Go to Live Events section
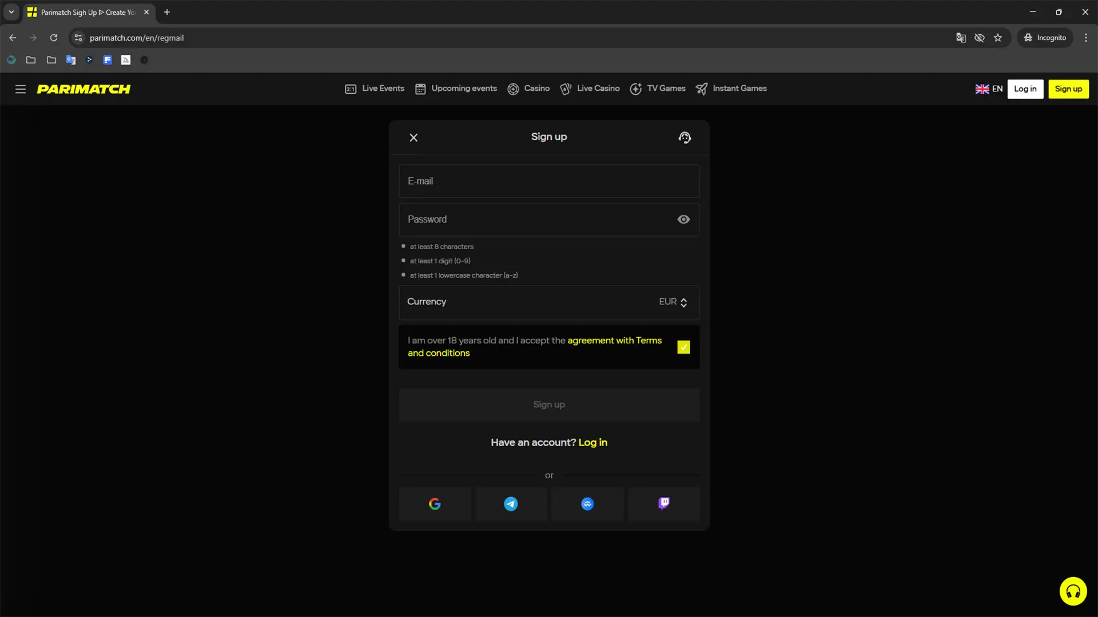This screenshot has width=1098, height=617. click(375, 89)
